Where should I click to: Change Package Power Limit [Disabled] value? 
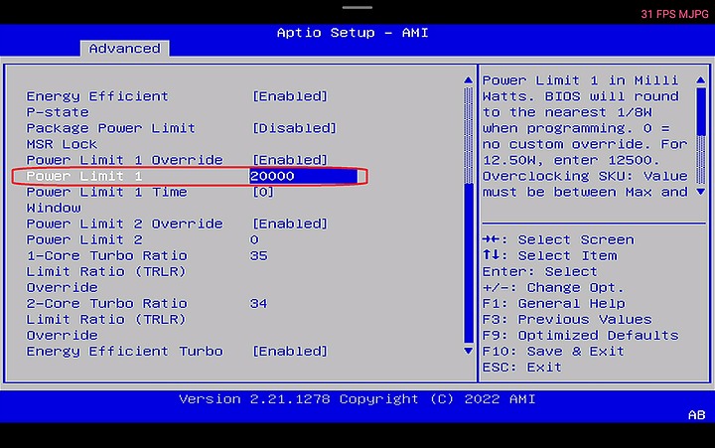295,128
